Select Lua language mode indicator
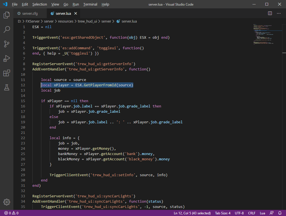The image size is (286, 216). point(262,213)
